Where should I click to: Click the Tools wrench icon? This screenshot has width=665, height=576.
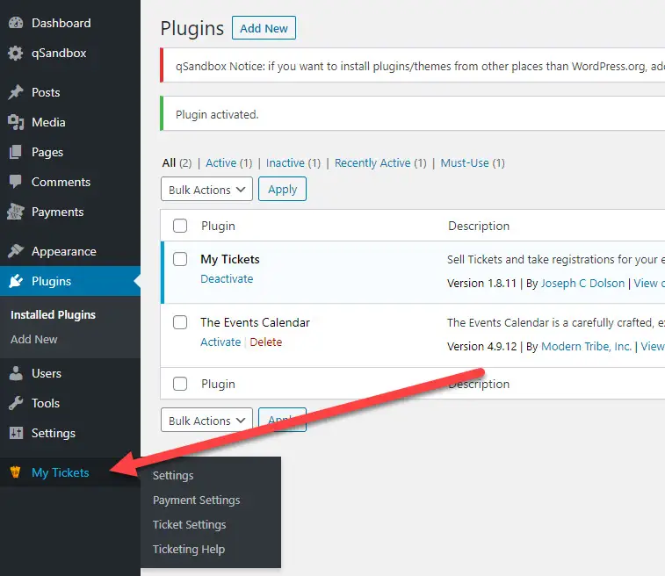pyautogui.click(x=16, y=403)
